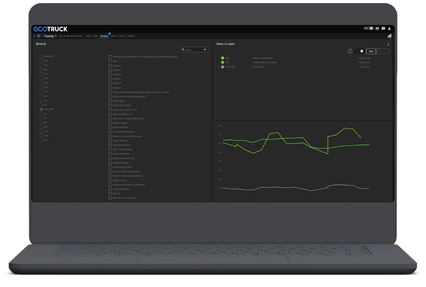Click the payment card icon in header
Viewport: 426px width, 287px height.
pyautogui.click(x=377, y=29)
